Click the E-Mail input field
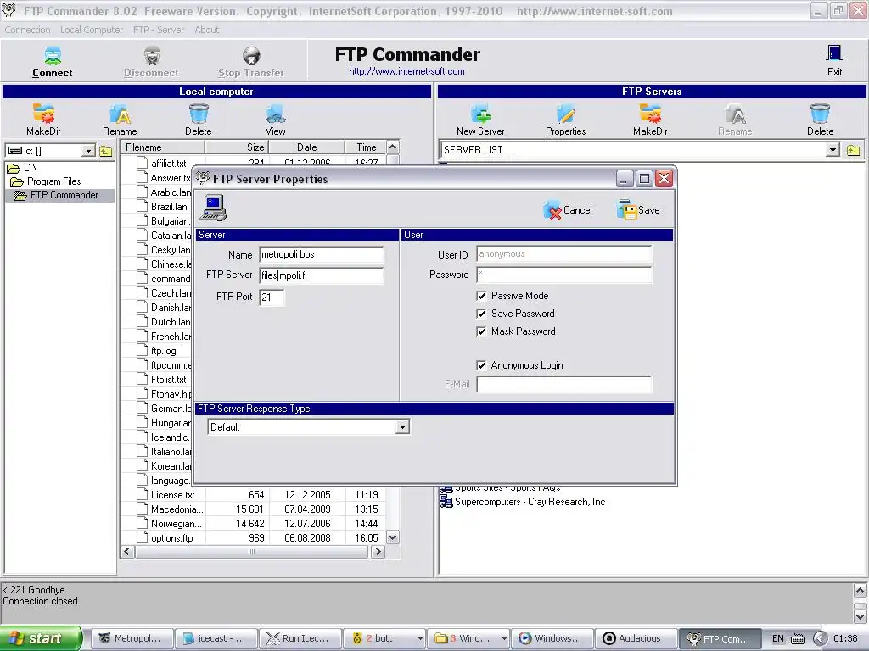 point(564,384)
